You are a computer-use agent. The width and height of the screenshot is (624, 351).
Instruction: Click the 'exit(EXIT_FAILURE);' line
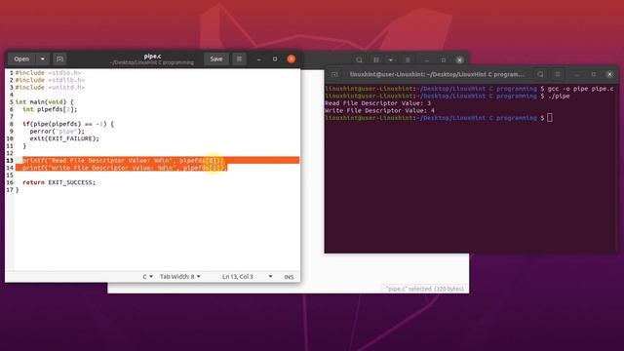64,138
